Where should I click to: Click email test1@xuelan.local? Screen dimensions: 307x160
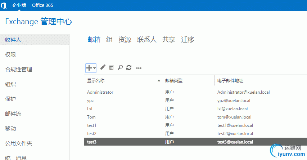tap(235, 125)
